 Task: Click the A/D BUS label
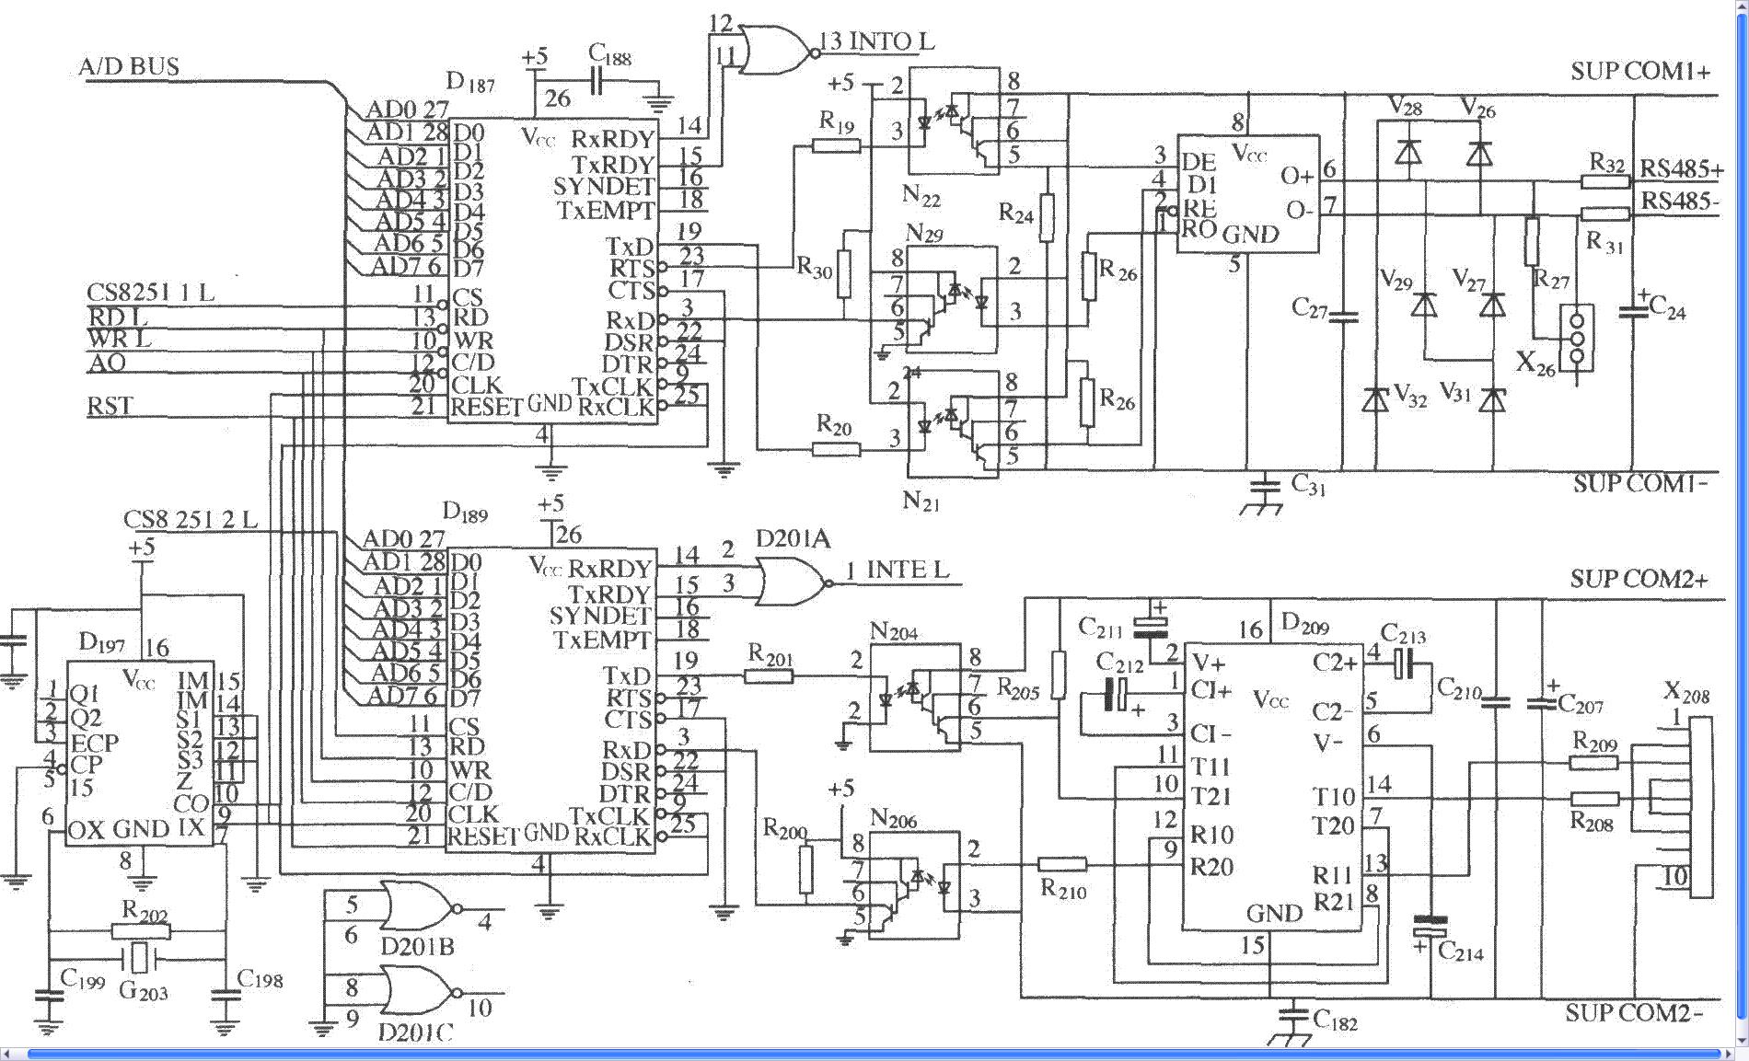point(129,66)
